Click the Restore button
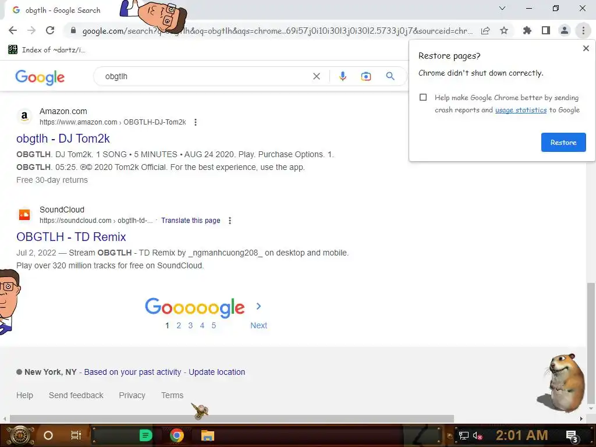Screen dimensions: 596x447 563,142
